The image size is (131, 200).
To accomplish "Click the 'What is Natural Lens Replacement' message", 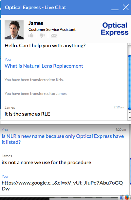I will (x=44, y=66).
